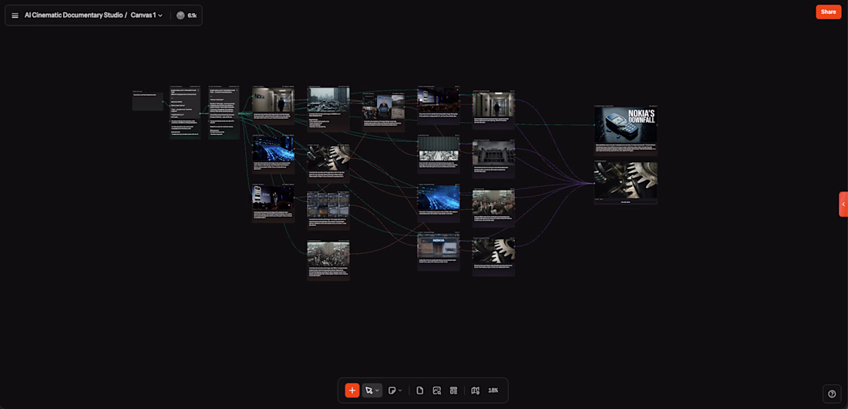Select the Nokia's Downfall thumbnail node
This screenshot has width=848, height=409.
(x=626, y=130)
